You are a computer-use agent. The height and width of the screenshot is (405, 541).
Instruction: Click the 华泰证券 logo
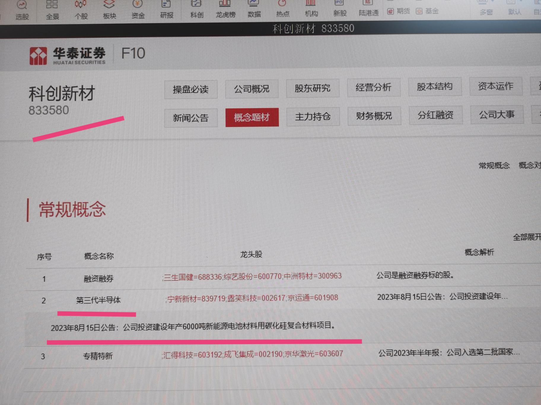tap(67, 55)
